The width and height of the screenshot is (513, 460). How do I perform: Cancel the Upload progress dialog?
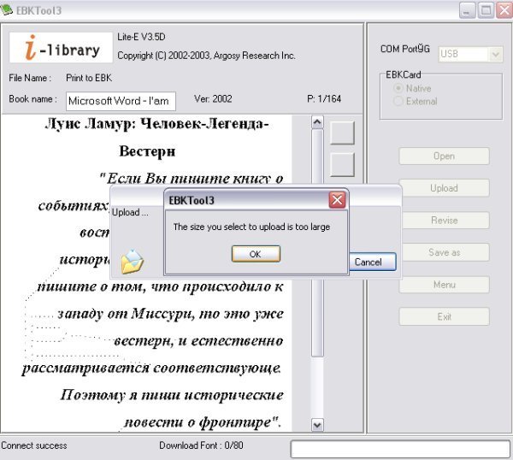pyautogui.click(x=372, y=262)
